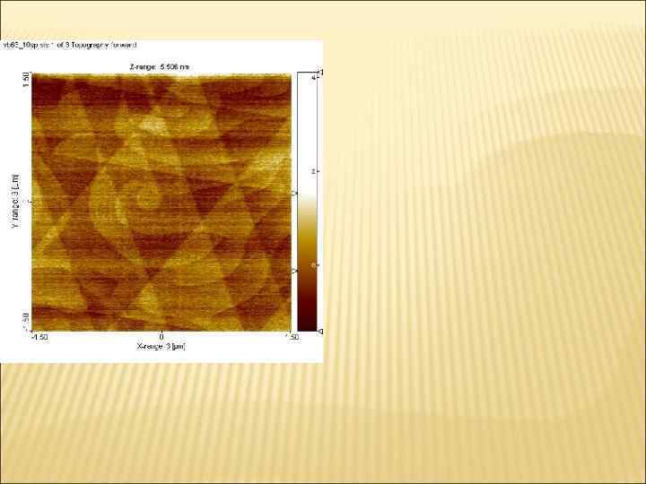Click the 'Z-range: 5.506 nm' label
This screenshot has width=646, height=484.
tap(160, 66)
